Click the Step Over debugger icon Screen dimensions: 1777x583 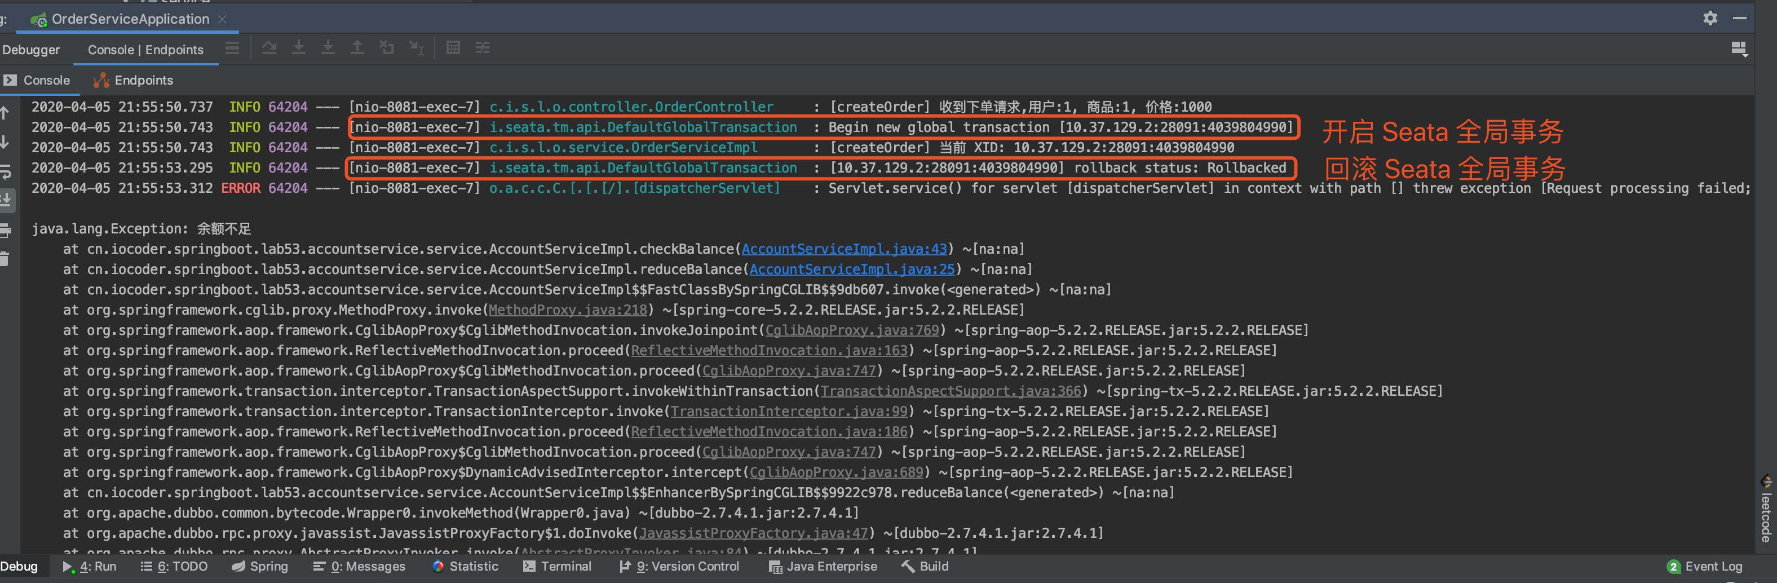269,48
